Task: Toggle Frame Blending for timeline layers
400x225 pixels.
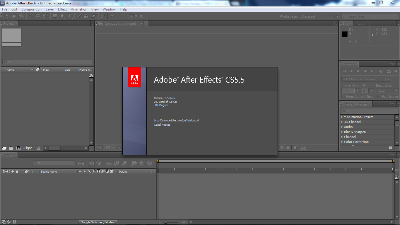Action: (117, 163)
